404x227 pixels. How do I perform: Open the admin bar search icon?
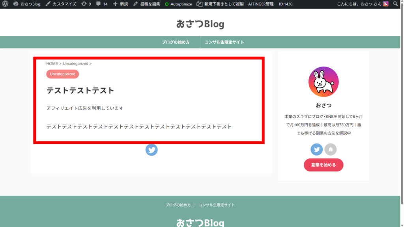tap(395, 4)
